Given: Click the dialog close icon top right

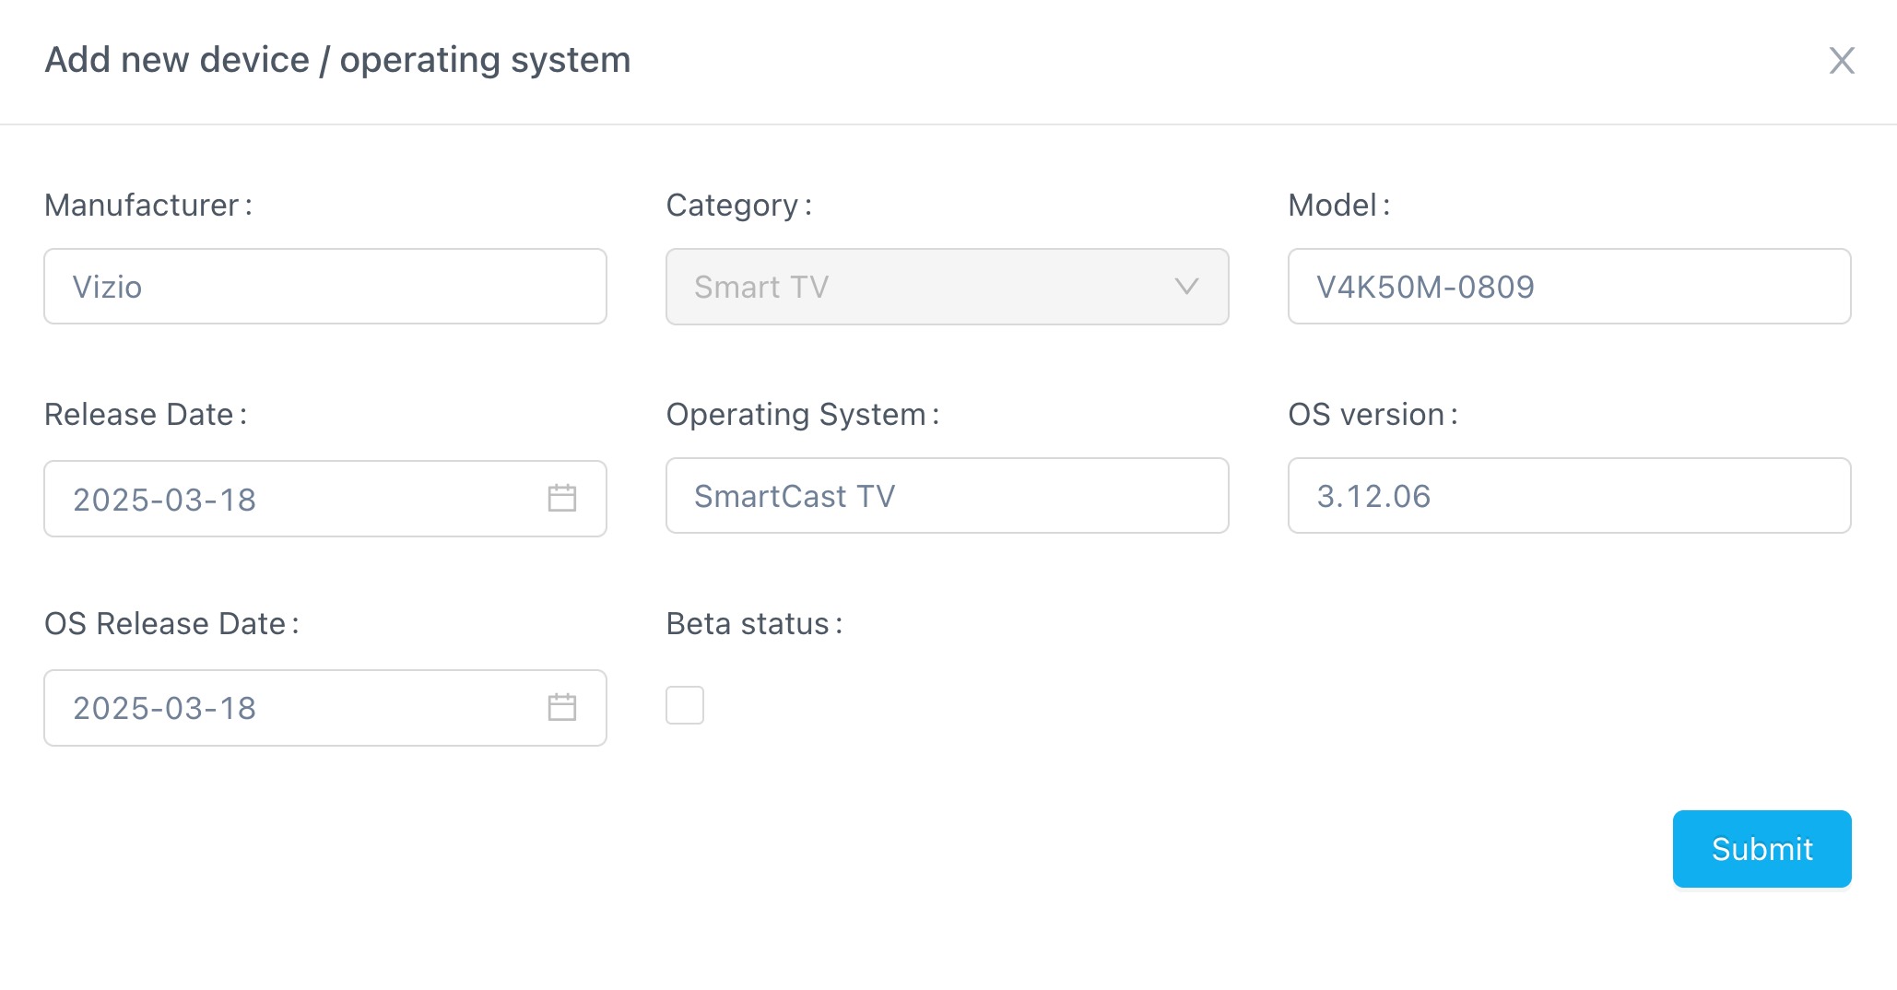Looking at the screenshot, I should click(x=1841, y=60).
